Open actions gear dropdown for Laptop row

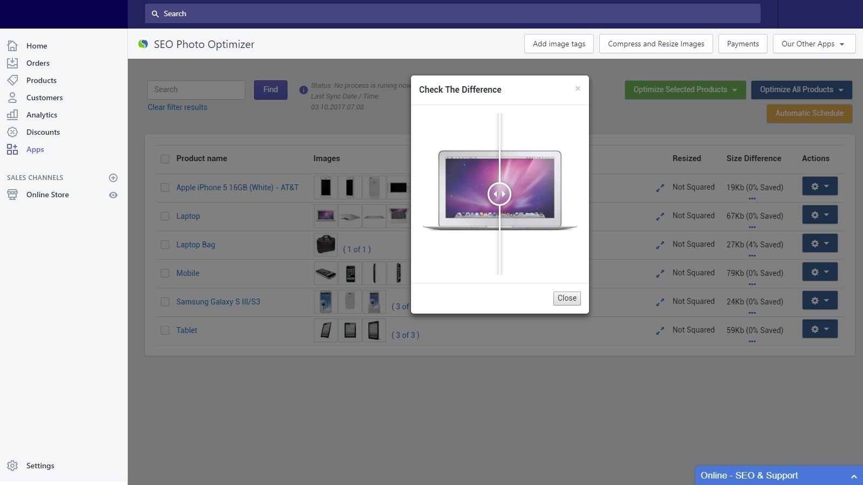[820, 215]
